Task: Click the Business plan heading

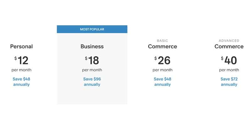Action: click(x=92, y=46)
